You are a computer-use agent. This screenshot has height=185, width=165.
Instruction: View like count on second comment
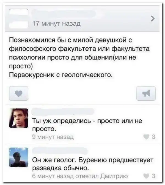153,176
